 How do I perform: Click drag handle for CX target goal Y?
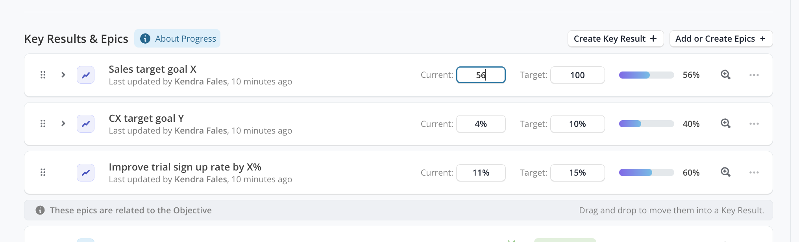(x=43, y=124)
